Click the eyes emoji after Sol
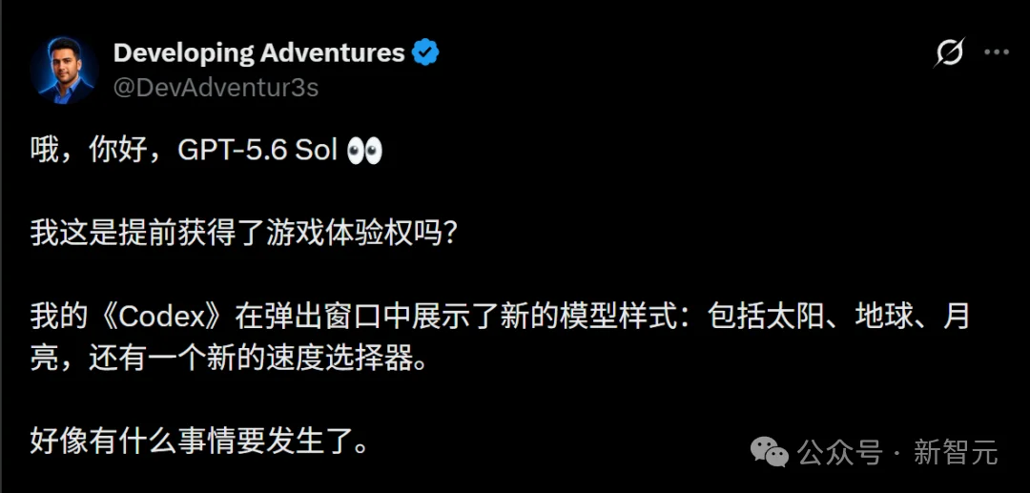The width and height of the screenshot is (1030, 493). (364, 151)
